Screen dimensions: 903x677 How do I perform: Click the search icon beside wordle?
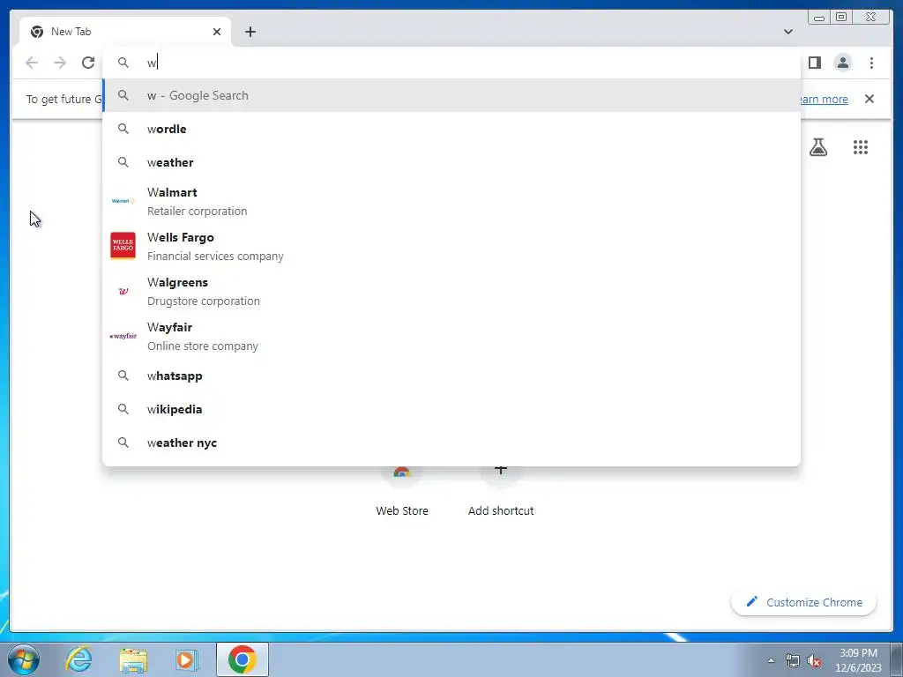pyautogui.click(x=123, y=129)
